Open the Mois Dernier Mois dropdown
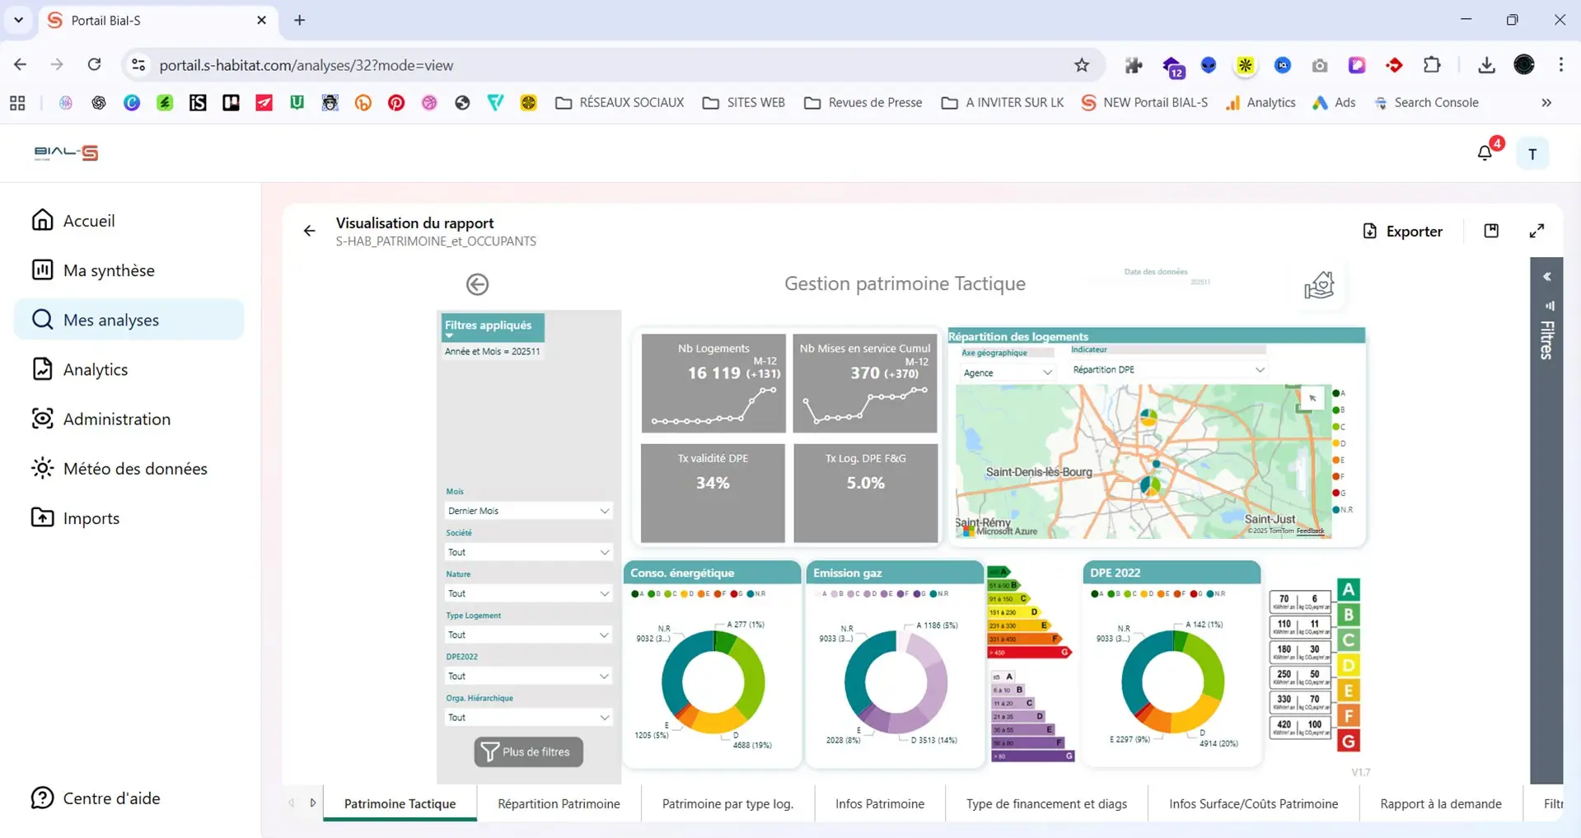This screenshot has width=1581, height=838. point(528,511)
